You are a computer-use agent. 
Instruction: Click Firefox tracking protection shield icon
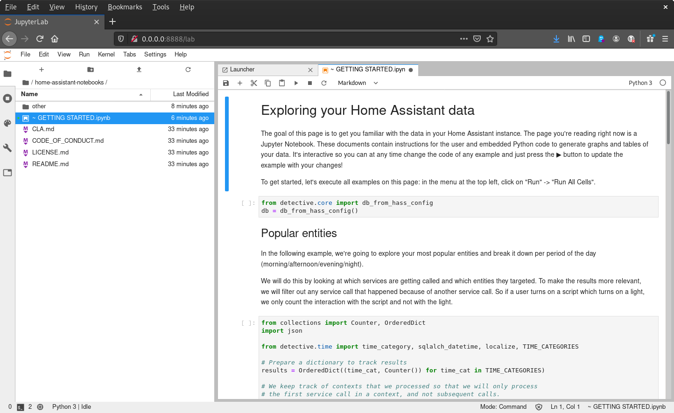pos(121,39)
